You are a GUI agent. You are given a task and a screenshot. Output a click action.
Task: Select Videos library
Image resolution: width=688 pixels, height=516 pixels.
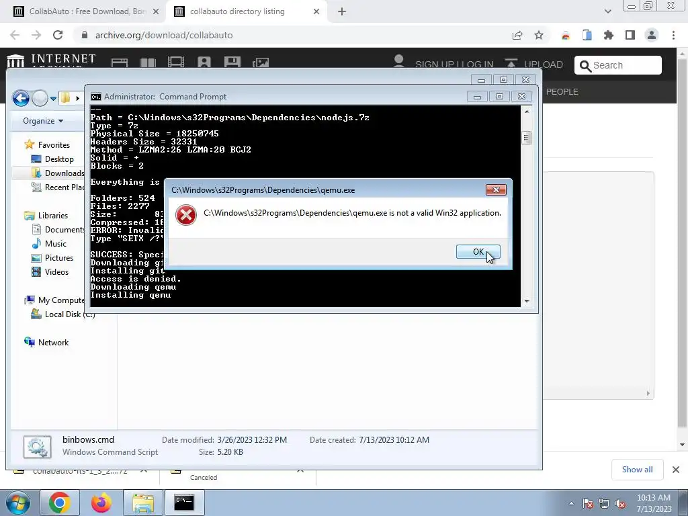point(56,272)
